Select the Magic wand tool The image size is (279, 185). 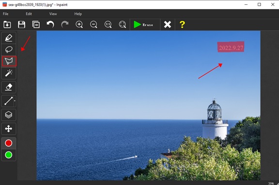9,73
